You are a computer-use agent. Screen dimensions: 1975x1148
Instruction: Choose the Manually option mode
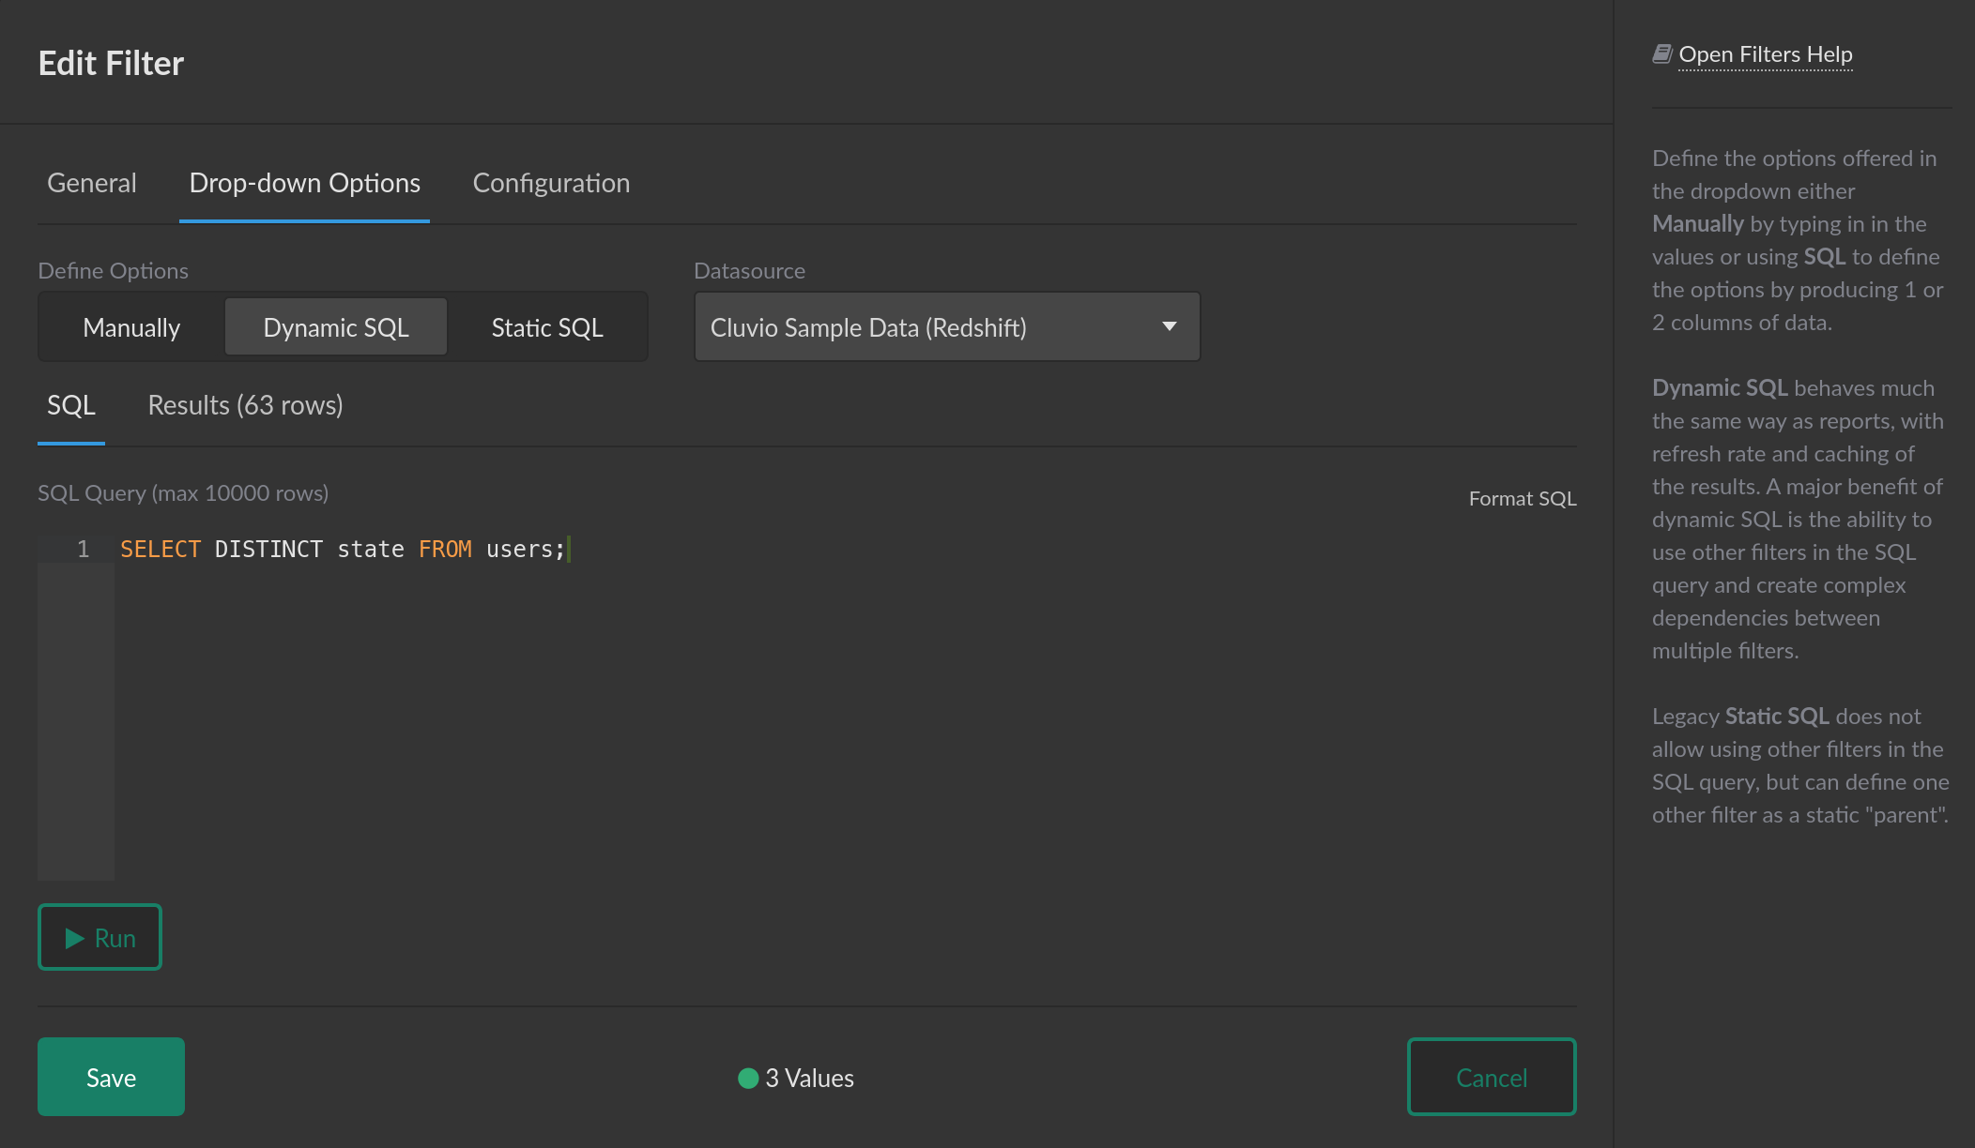coord(131,327)
